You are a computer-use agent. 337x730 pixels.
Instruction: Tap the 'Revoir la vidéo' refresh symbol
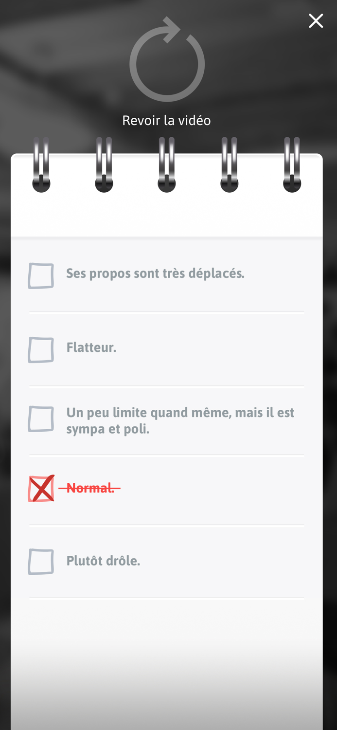[x=167, y=62]
